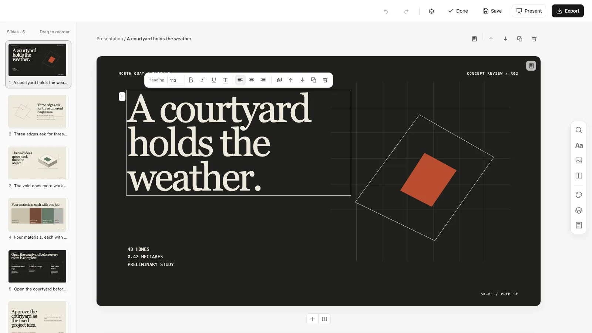Toggle bold formatting on heading
Image resolution: width=592 pixels, height=333 pixels.
[191, 80]
